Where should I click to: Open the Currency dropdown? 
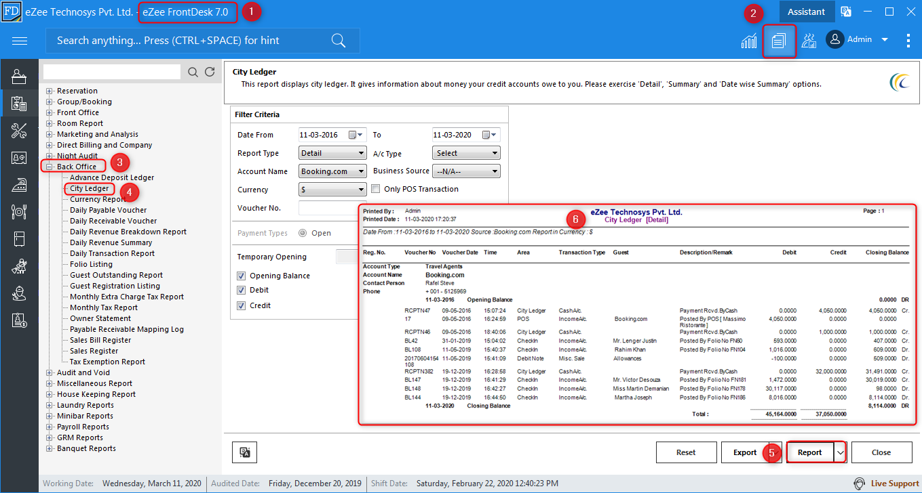pos(332,190)
